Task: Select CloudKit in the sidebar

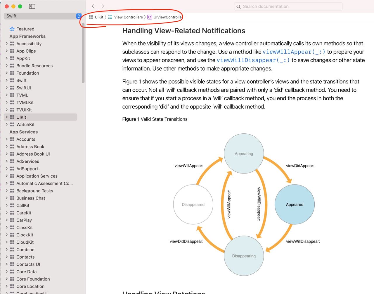Action: (x=25, y=242)
